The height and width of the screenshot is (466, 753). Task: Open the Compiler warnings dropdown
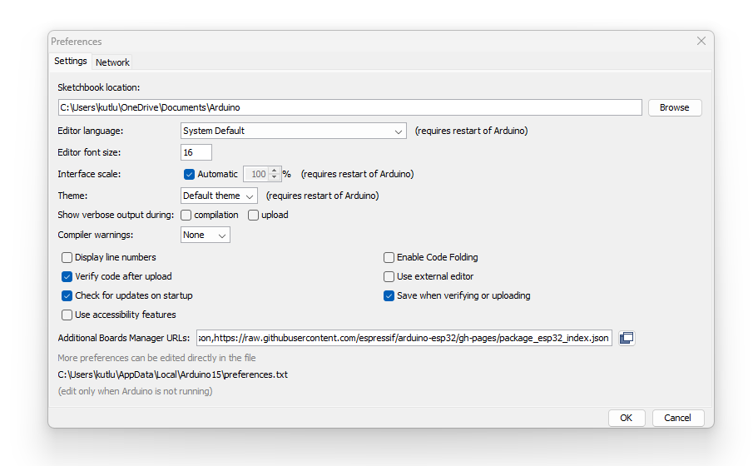tap(206, 235)
